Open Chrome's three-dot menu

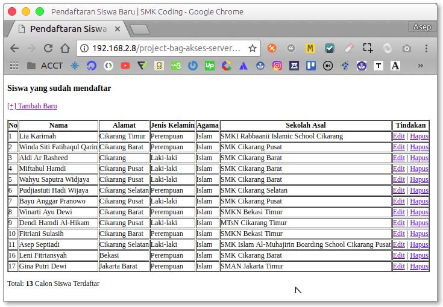[426, 48]
